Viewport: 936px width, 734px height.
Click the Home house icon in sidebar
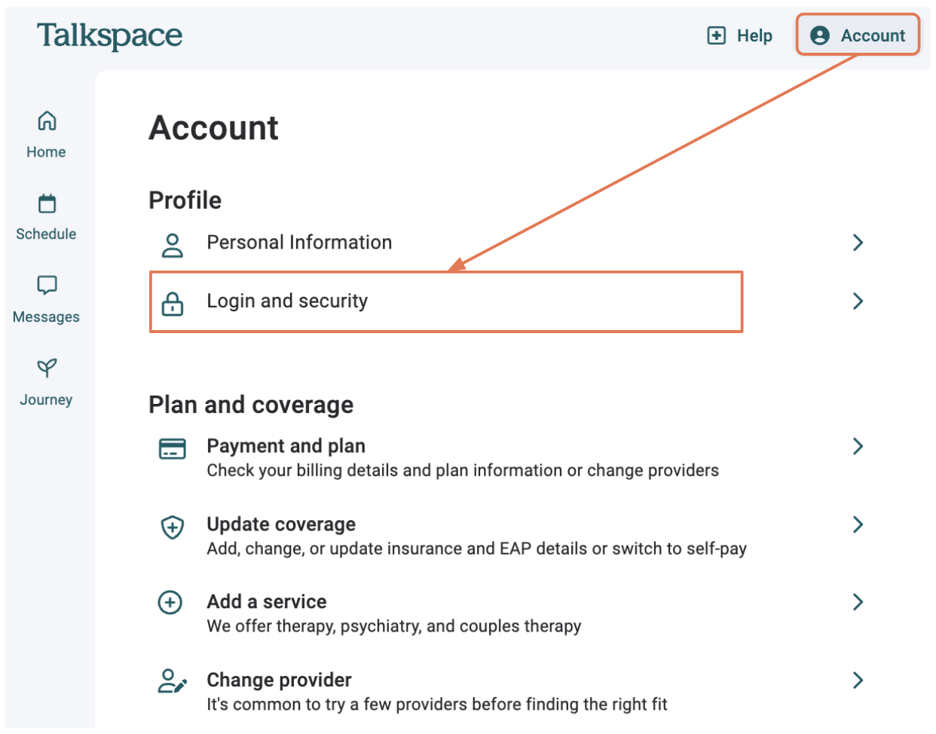click(x=47, y=121)
